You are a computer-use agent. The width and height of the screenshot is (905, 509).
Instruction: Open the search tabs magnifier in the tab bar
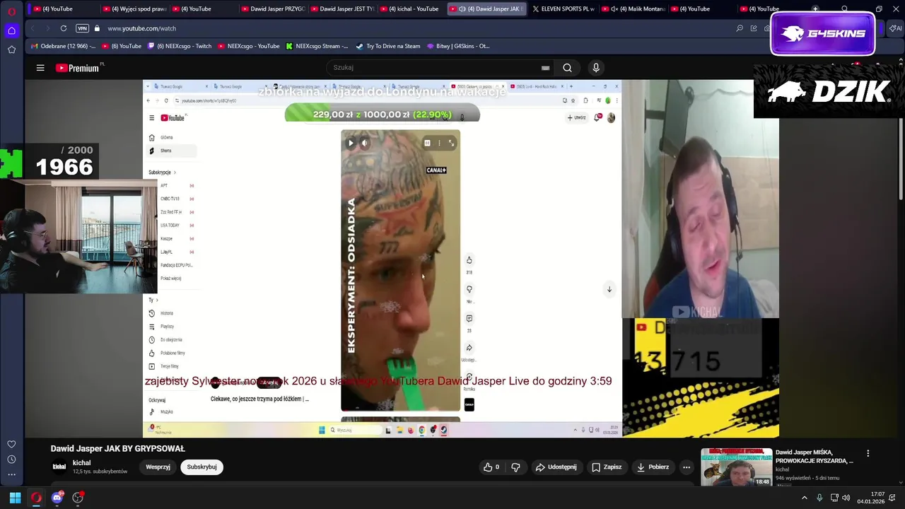point(845,8)
